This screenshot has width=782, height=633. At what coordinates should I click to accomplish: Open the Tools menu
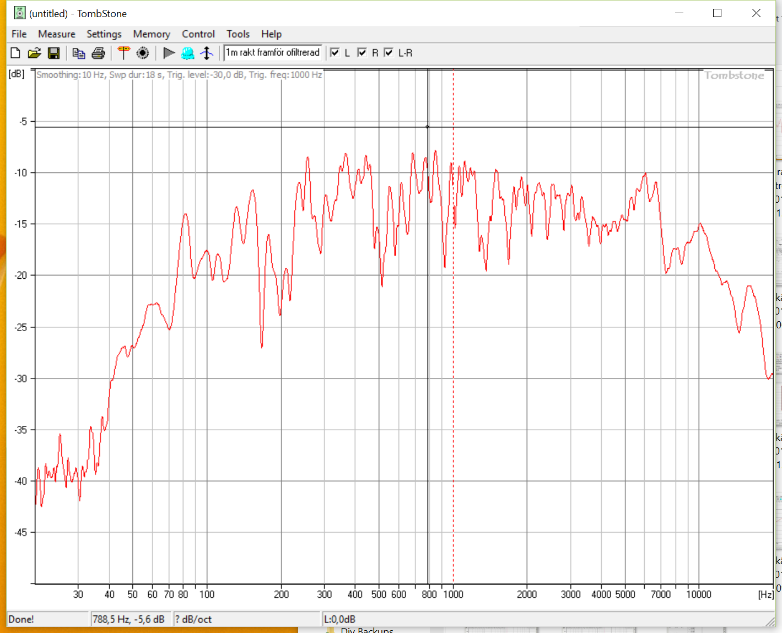click(238, 34)
